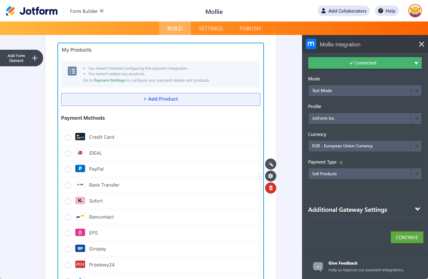This screenshot has width=428, height=279.
Task: Open the Payment Settings link
Action: pyautogui.click(x=110, y=80)
